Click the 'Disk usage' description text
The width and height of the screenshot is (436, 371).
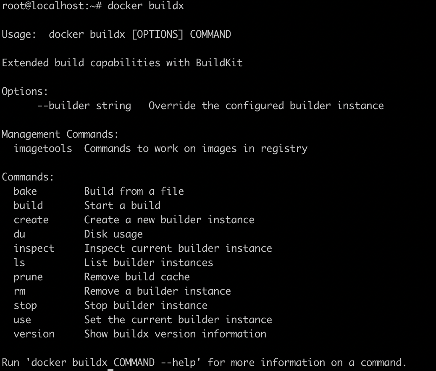coord(113,234)
